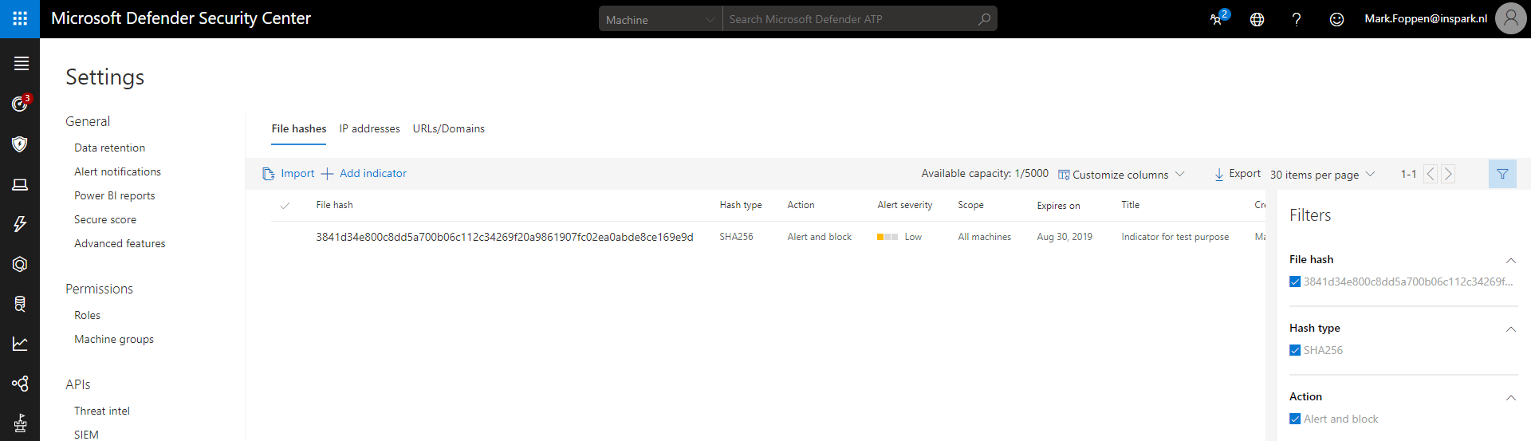
Task: Open Machine groups under Permissions
Action: (114, 339)
